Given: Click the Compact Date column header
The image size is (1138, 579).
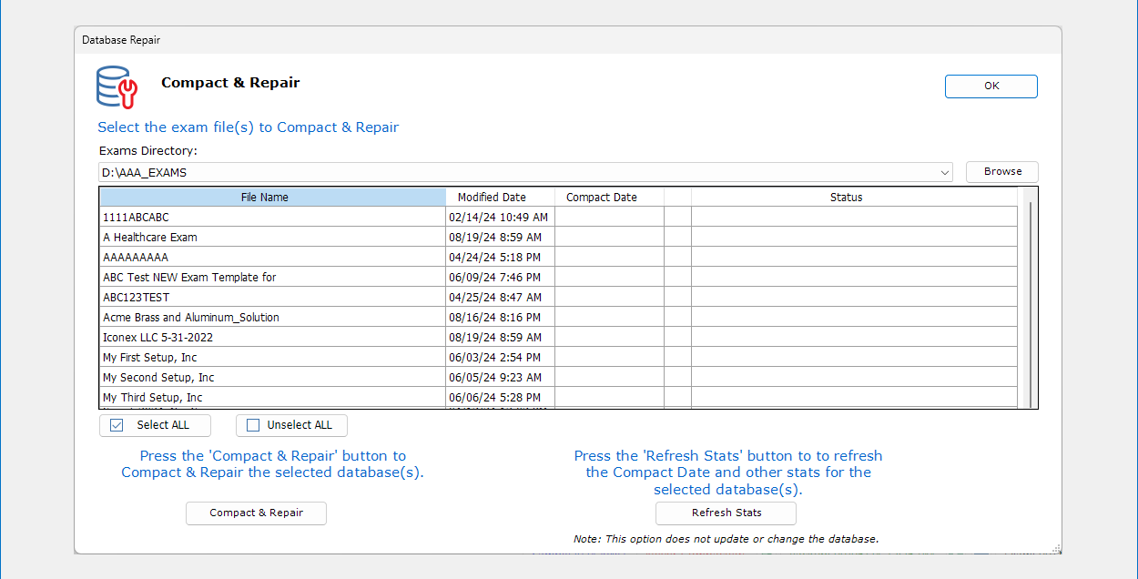Looking at the screenshot, I should point(601,198).
